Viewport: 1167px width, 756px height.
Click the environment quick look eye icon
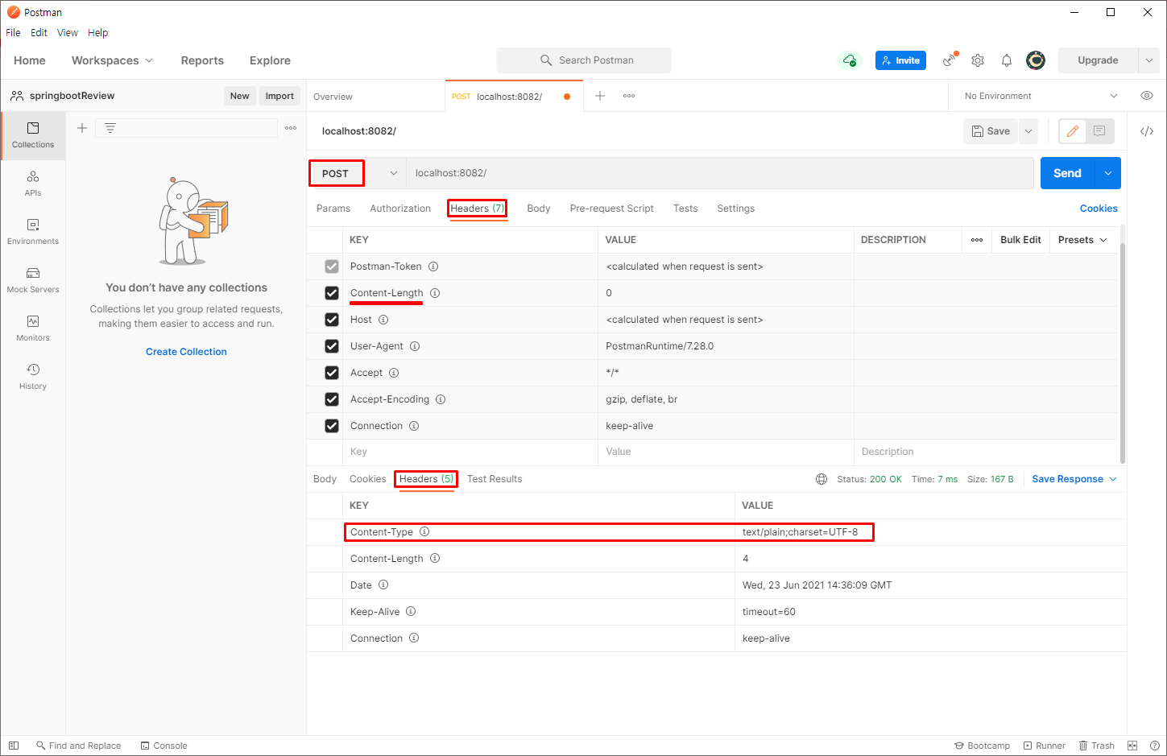(x=1147, y=96)
